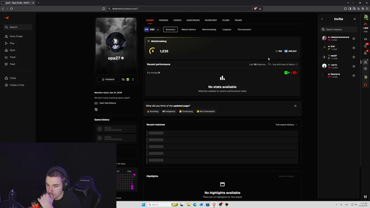Viewport: 370px width, 208px height.
Task: Invite -zer1x with the plus icon
Action: tap(354, 66)
